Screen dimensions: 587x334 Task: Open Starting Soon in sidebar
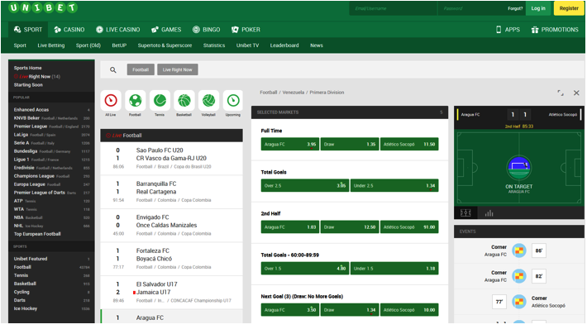point(28,85)
